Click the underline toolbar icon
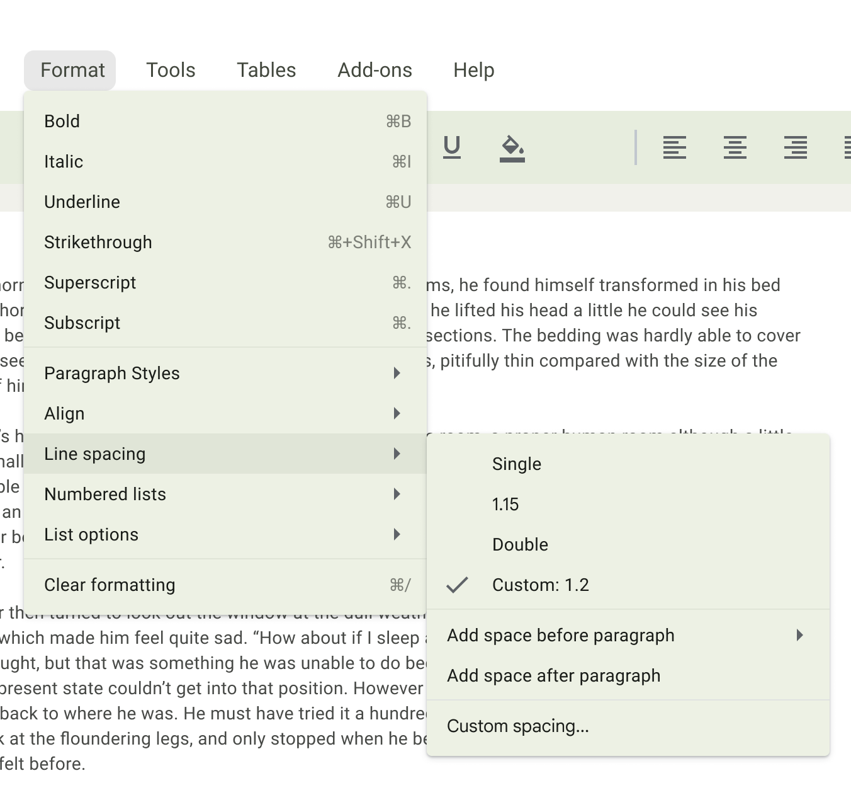The width and height of the screenshot is (851, 795). coord(452,147)
